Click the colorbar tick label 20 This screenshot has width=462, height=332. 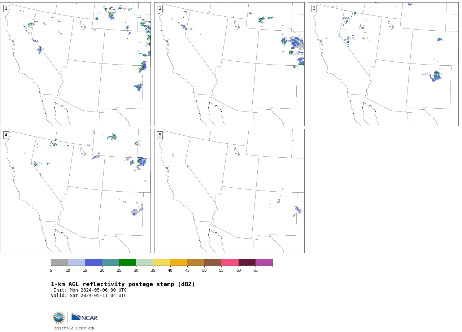click(102, 270)
